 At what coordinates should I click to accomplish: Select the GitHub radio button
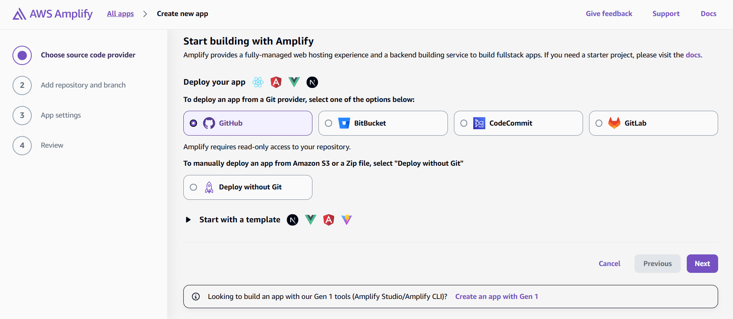pyautogui.click(x=193, y=123)
